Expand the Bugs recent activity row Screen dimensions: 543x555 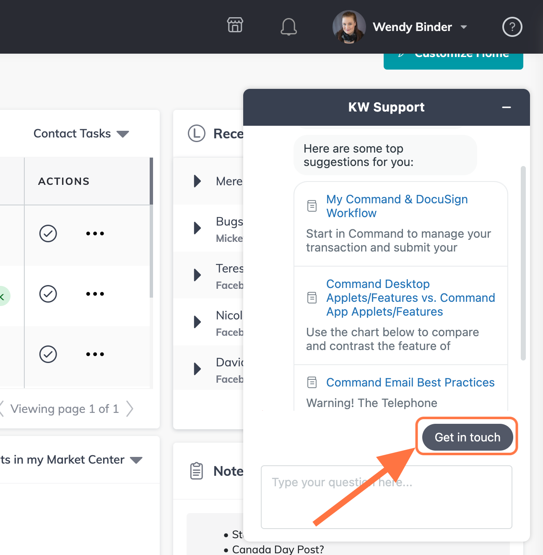(197, 228)
